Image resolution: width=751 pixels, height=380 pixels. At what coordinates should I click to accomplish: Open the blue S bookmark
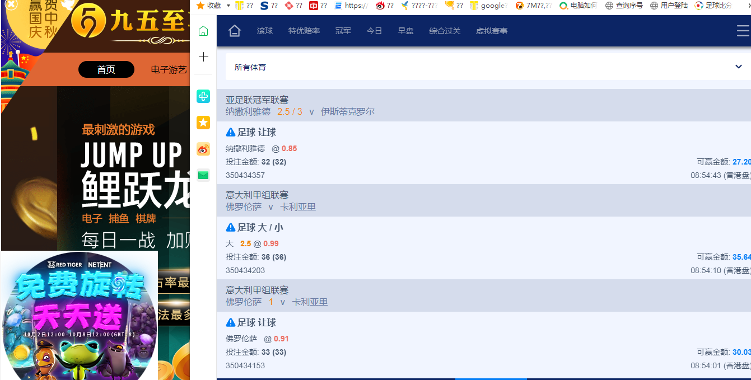(x=268, y=6)
